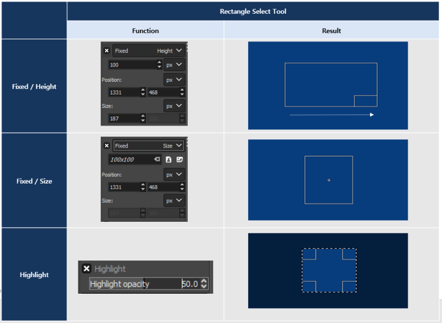Click the Fixed / Size row label
Viewport: 442px width, 323px height.
tap(34, 180)
